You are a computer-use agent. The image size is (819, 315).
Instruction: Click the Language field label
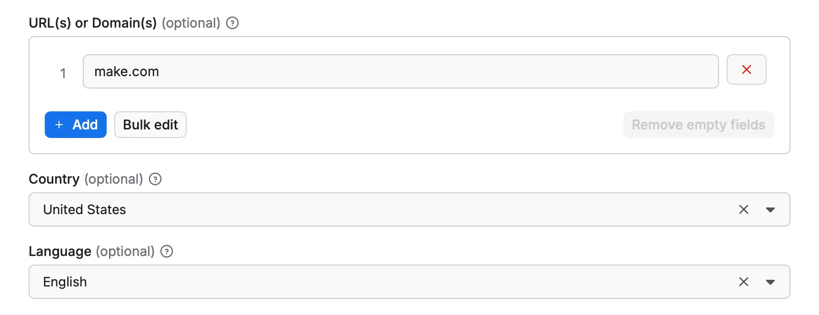click(60, 251)
